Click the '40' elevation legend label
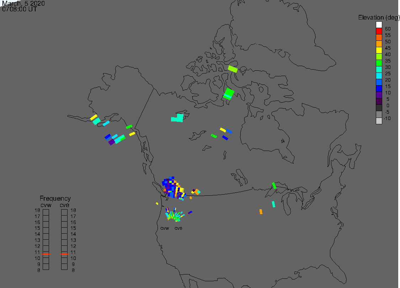Image resolution: width=400 pixels, height=288 pixels. pyautogui.click(x=388, y=54)
